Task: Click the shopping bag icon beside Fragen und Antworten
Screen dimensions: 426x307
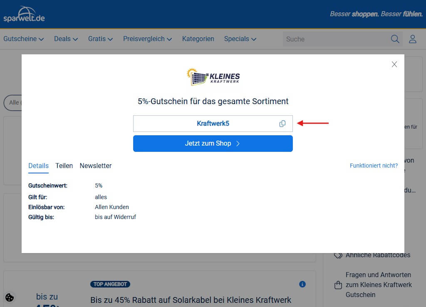Action: click(338, 285)
